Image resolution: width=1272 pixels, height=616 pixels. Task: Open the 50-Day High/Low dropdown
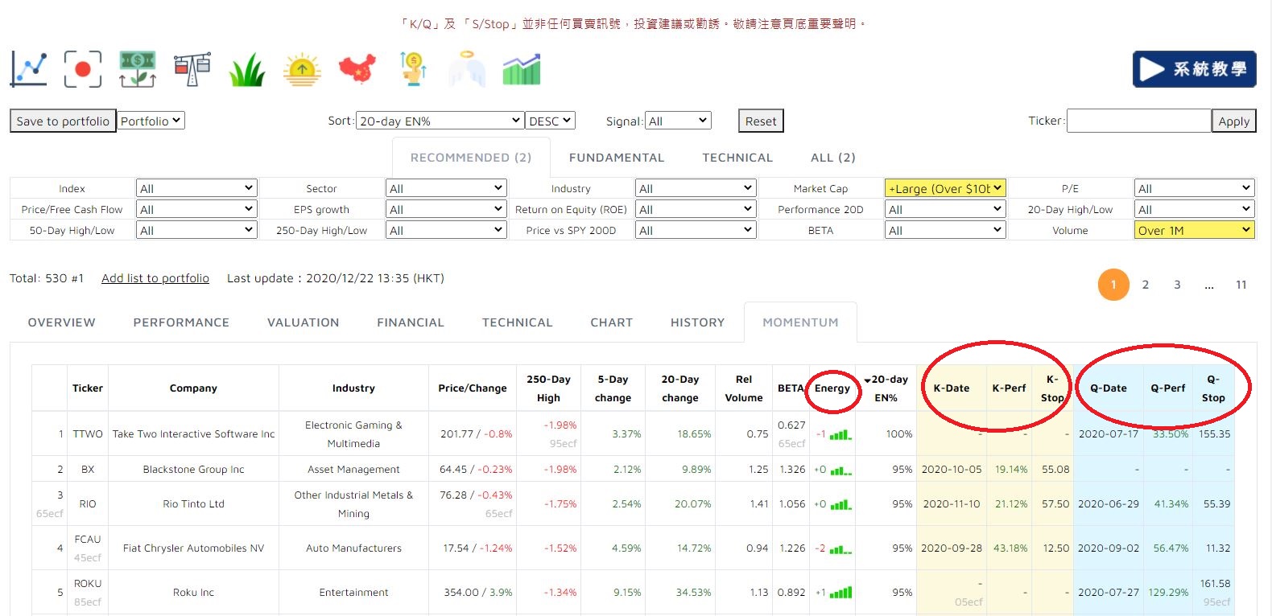coord(196,230)
